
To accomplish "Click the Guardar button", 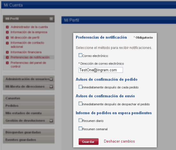I will click(88, 142).
